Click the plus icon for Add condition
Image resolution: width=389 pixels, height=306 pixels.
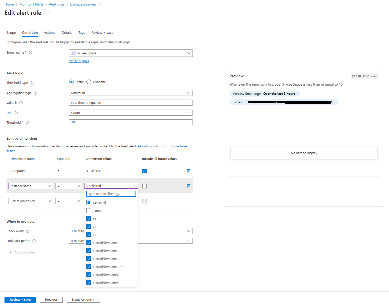click(x=10, y=252)
